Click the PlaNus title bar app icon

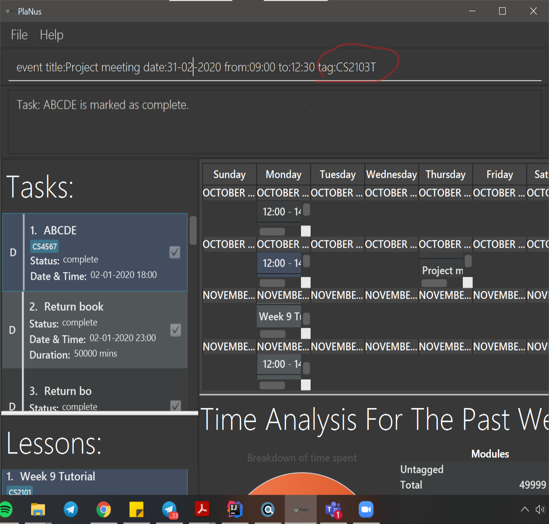[9, 11]
